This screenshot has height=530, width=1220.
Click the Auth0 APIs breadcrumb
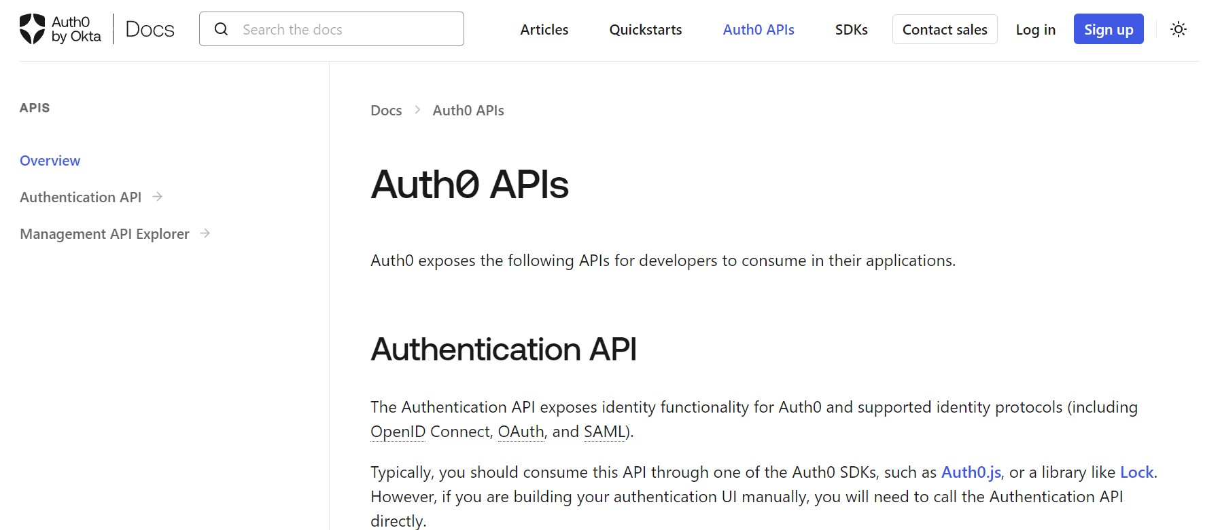pos(468,111)
